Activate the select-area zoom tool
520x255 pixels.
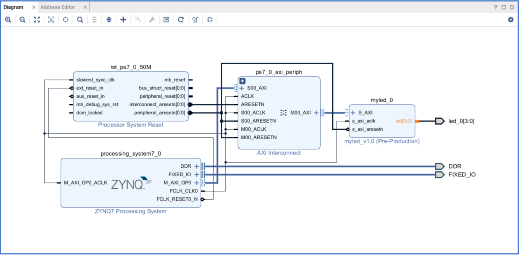pos(51,19)
